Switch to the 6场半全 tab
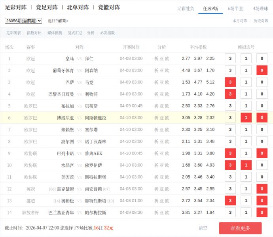Image resolution: width=273 pixels, height=237 pixels. [x=235, y=8]
